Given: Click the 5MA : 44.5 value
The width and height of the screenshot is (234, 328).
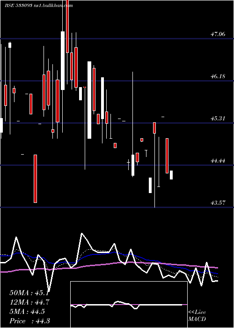Looking at the screenshot, I should point(27,312).
